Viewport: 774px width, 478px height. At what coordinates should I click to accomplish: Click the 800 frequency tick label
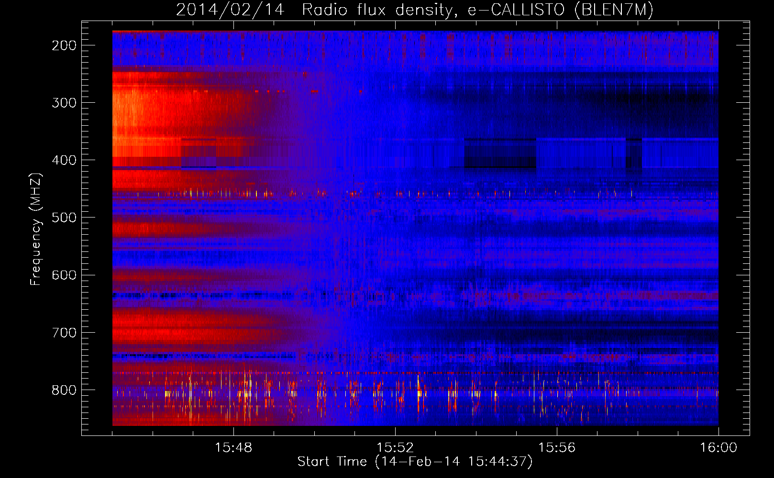(64, 390)
